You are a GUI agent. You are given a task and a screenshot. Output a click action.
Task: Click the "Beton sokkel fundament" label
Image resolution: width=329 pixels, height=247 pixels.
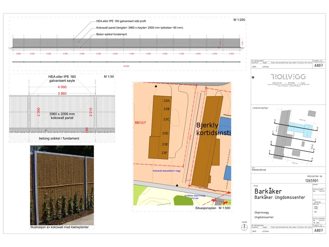pyautogui.click(x=111, y=34)
